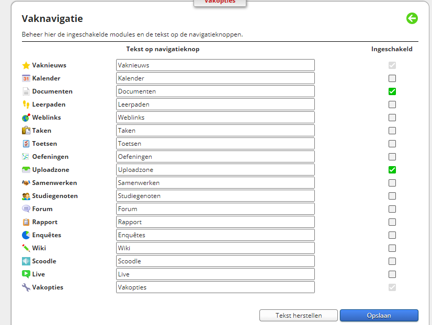
Task: Click the Forum speech bubble icon
Action: point(26,209)
